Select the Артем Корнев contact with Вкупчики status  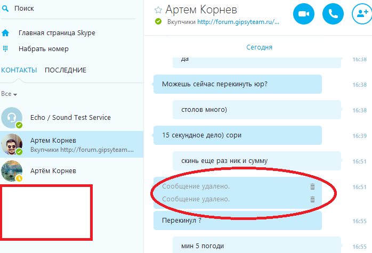(x=71, y=144)
